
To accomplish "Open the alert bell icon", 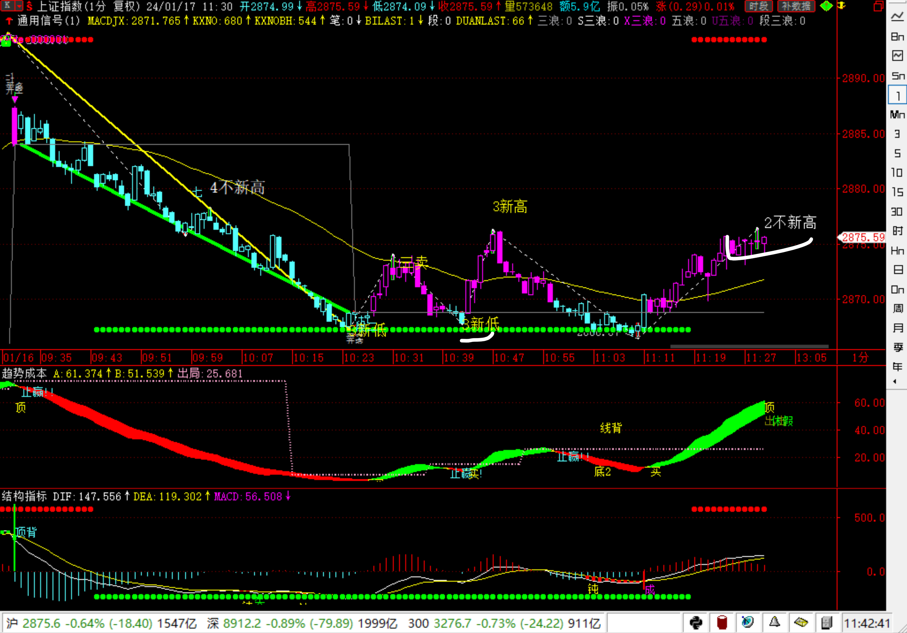I will tap(774, 623).
